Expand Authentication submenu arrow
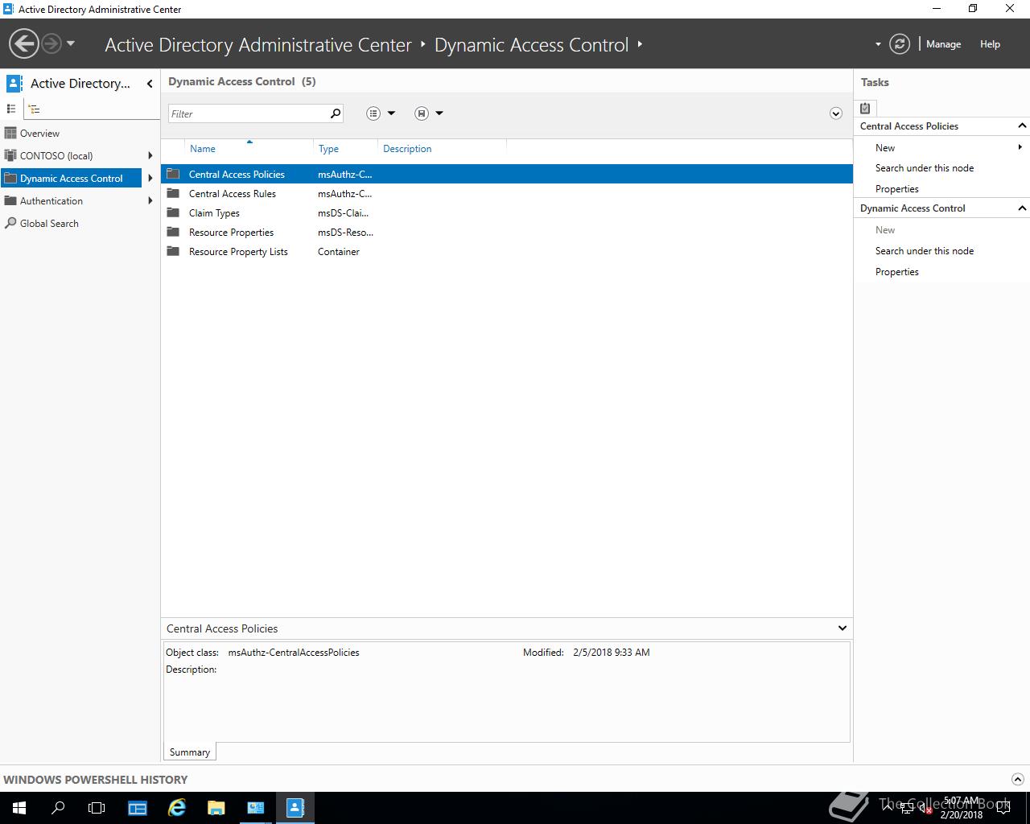This screenshot has height=824, width=1030. [150, 201]
